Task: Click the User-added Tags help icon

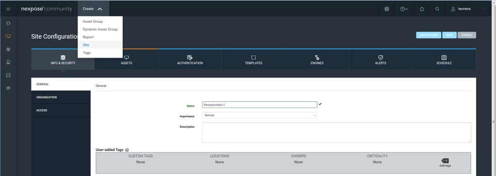Action: [x=127, y=150]
